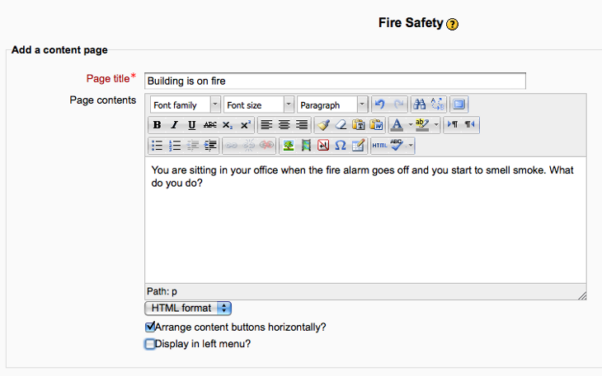Image resolution: width=602 pixels, height=376 pixels.
Task: Click the editor resize handle corner
Action: 582,295
